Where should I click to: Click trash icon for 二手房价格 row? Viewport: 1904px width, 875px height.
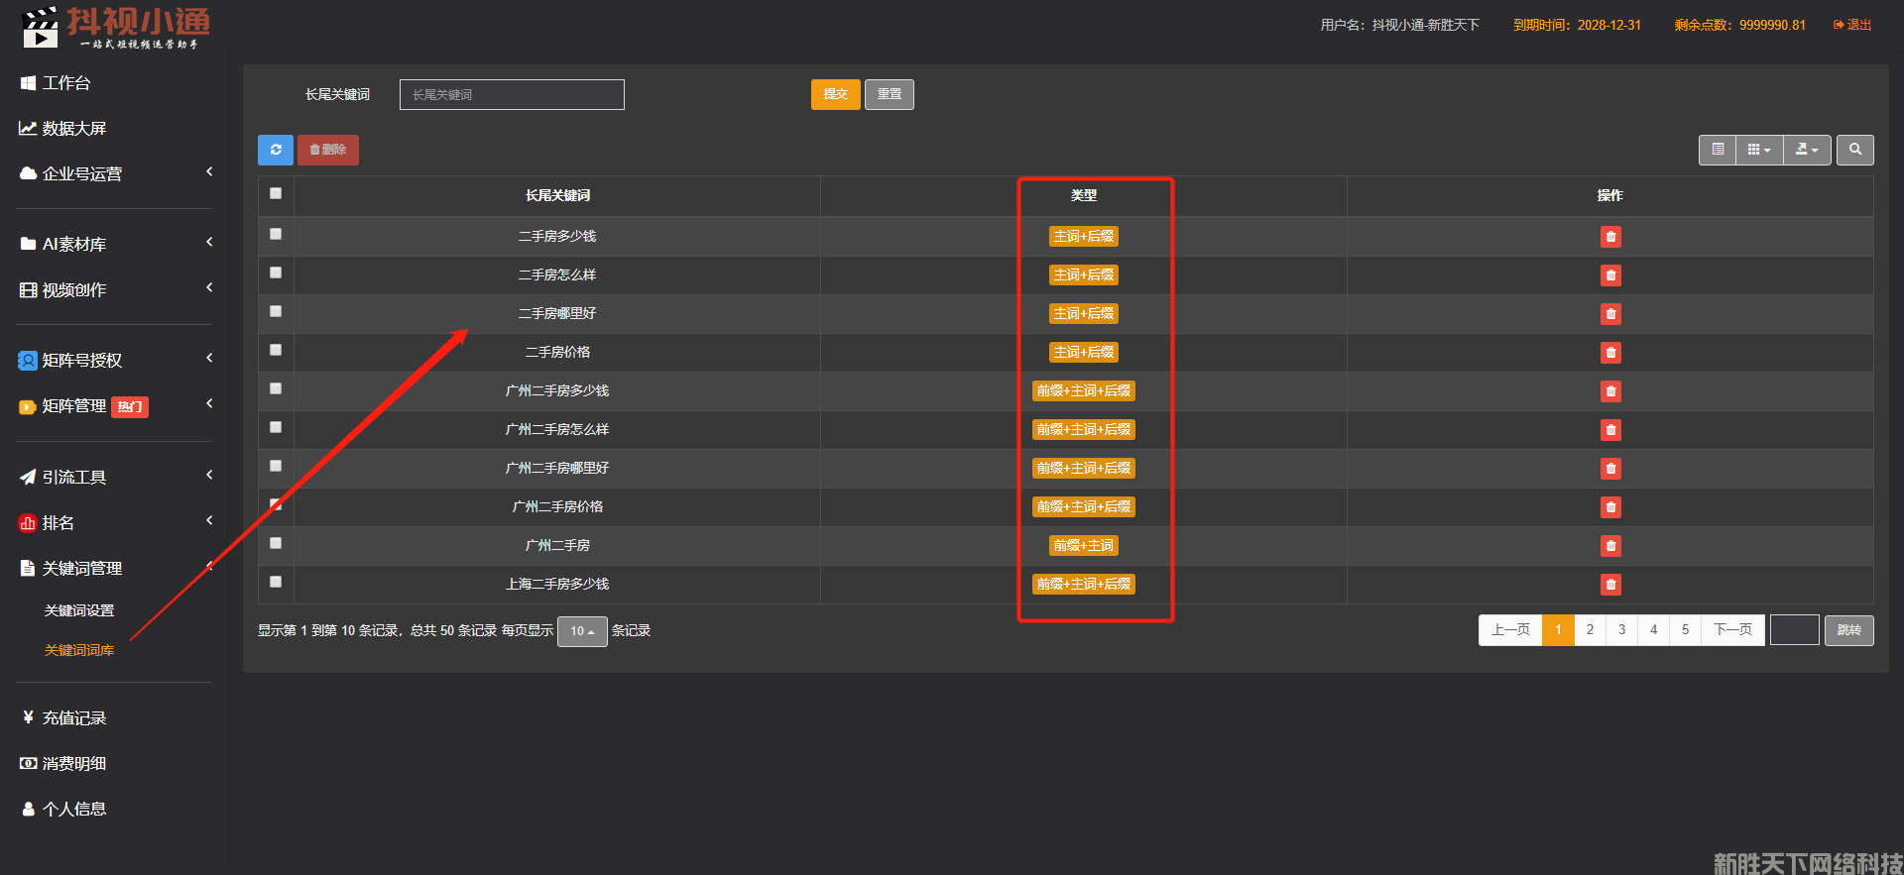coord(1610,353)
